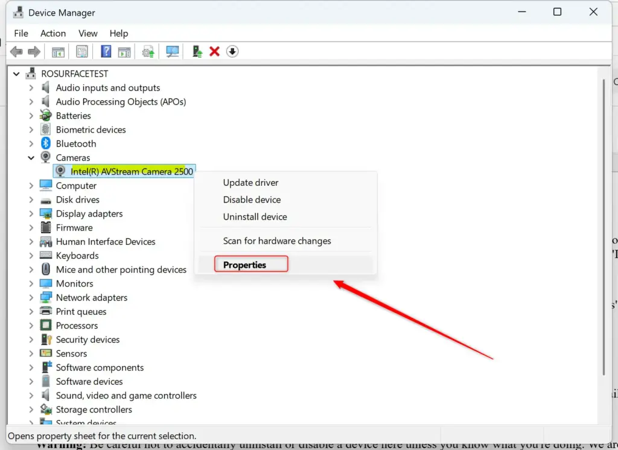The image size is (618, 450).
Task: Close the Device Manager window
Action: click(x=593, y=12)
